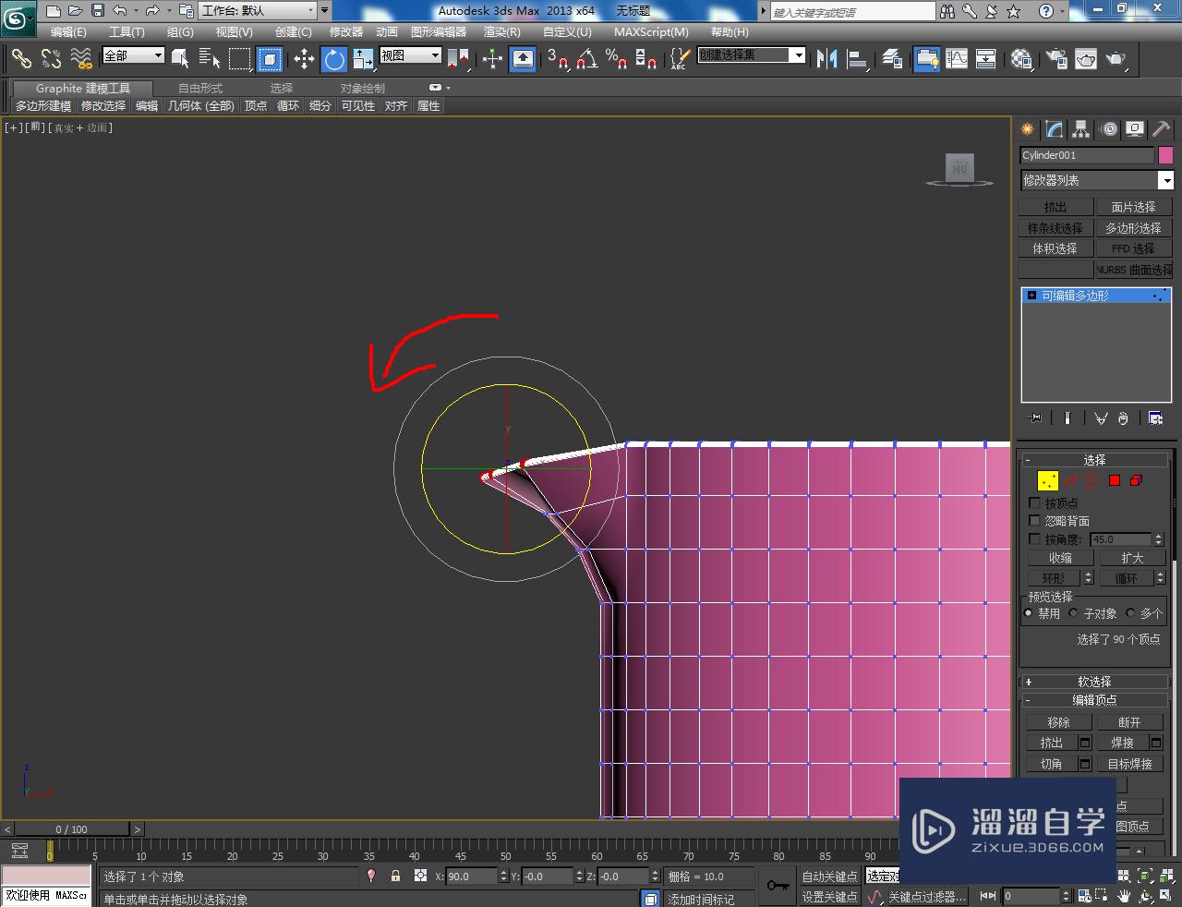This screenshot has height=907, width=1182.
Task: Click the Align tool icon
Action: click(x=857, y=58)
